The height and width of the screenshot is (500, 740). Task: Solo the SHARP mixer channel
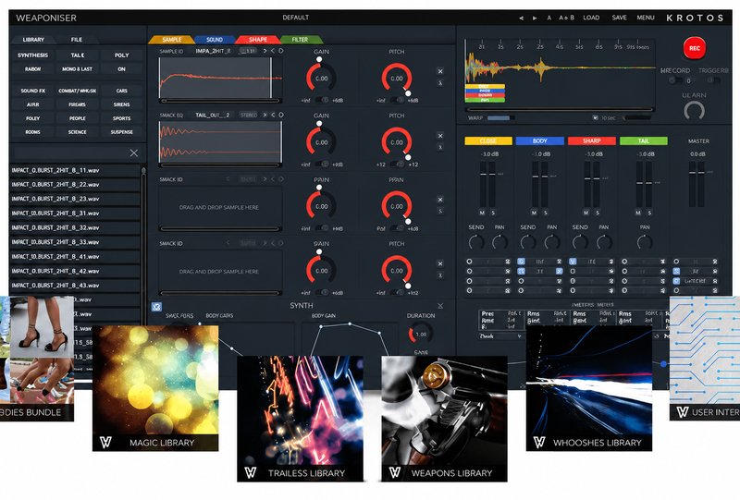point(597,213)
